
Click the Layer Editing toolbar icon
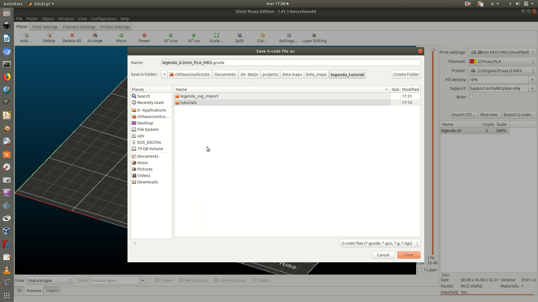click(314, 36)
